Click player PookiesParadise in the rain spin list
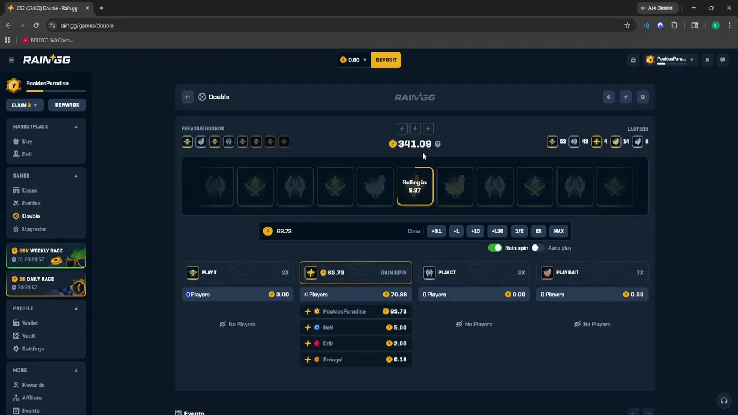 pyautogui.click(x=356, y=311)
